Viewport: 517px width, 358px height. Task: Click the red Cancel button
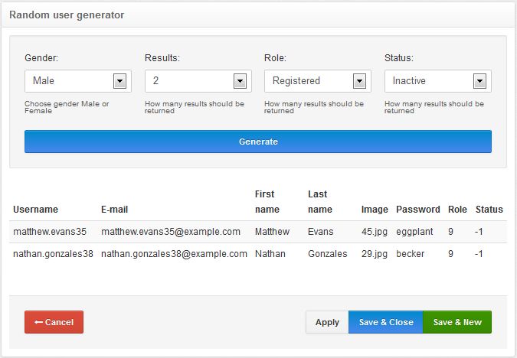click(x=54, y=322)
